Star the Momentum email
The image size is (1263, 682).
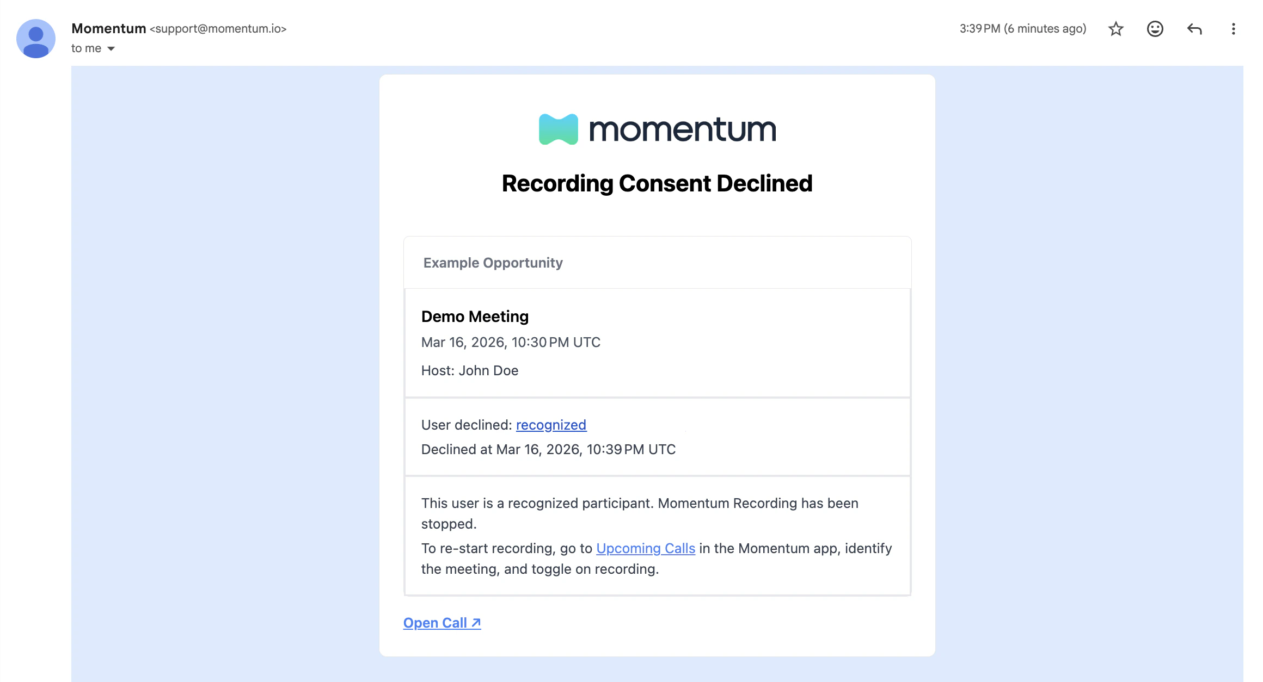(x=1115, y=29)
